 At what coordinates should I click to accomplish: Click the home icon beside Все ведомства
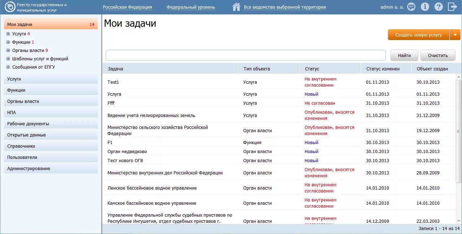click(x=236, y=7)
